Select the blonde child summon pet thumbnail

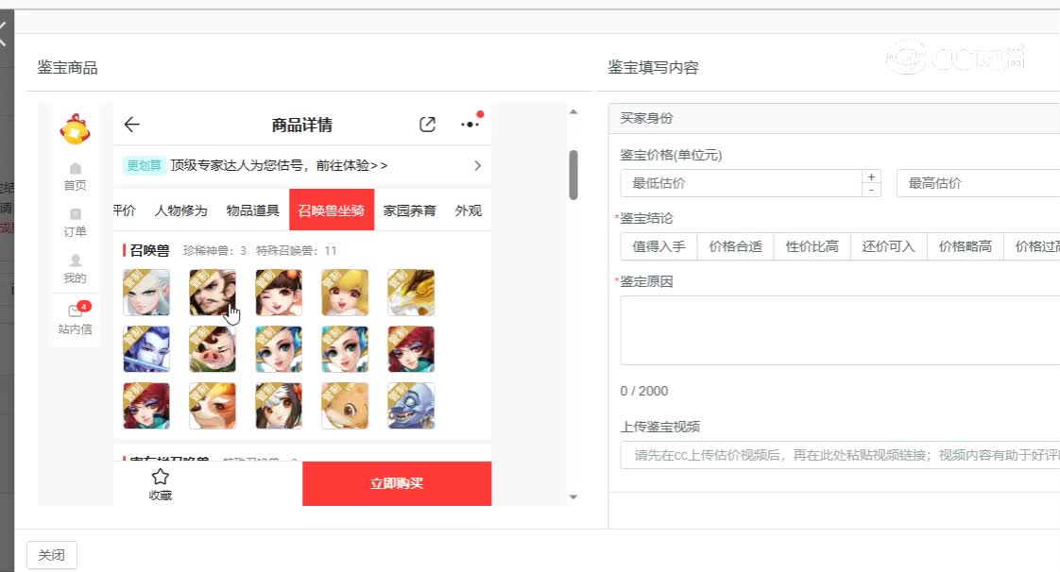pos(345,293)
